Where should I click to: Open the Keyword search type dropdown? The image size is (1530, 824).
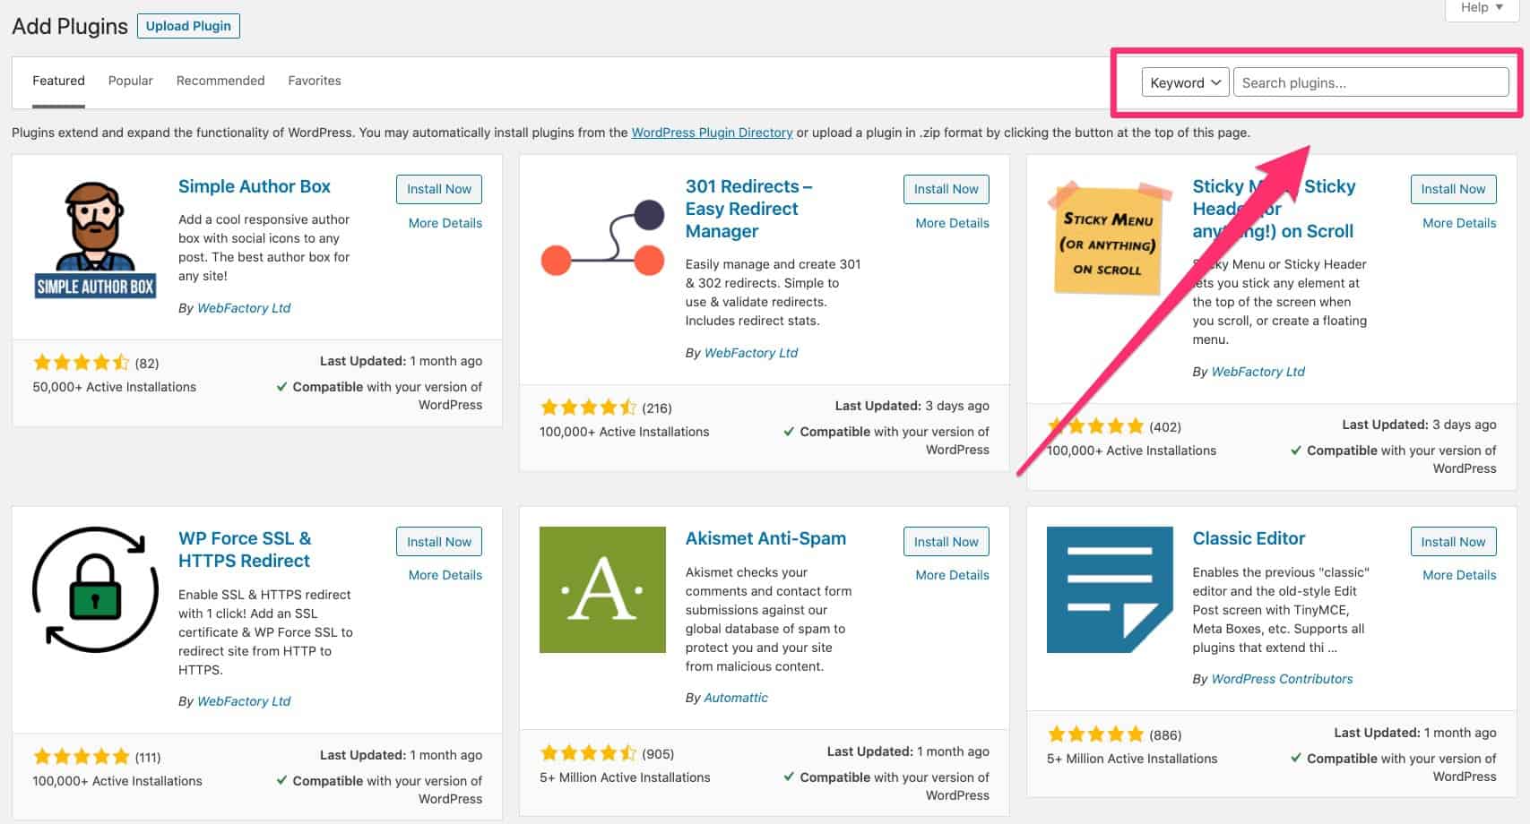click(x=1185, y=82)
